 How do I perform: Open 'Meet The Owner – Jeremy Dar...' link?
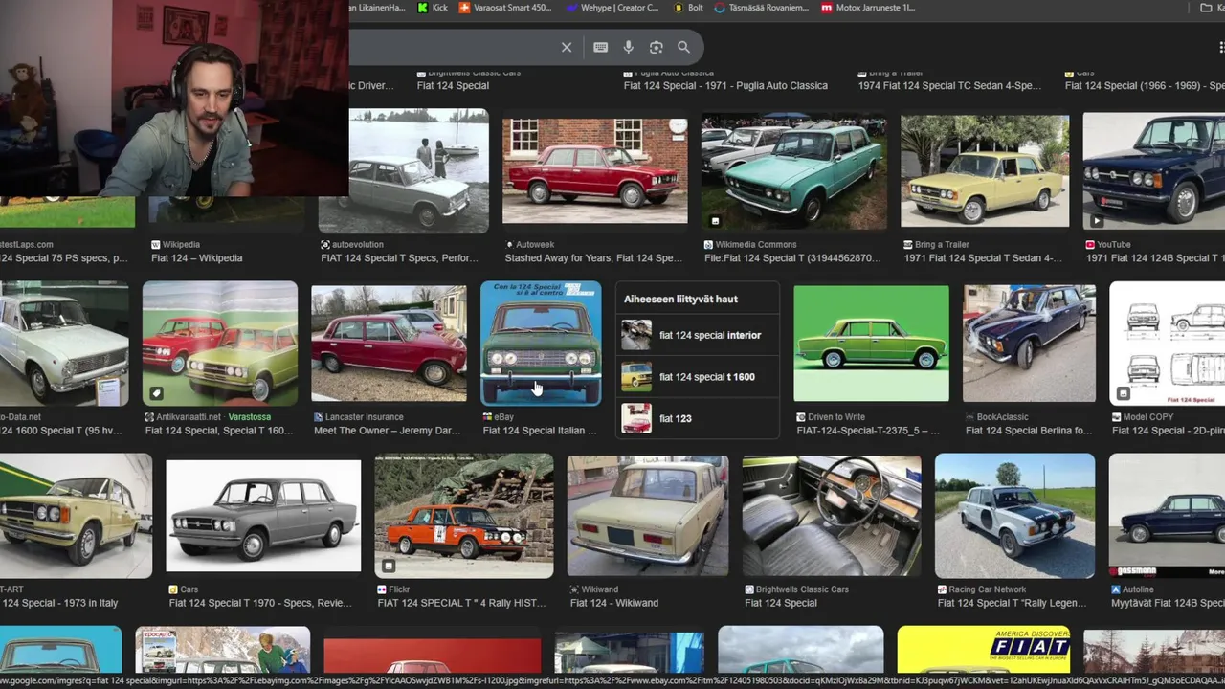pyautogui.click(x=387, y=431)
